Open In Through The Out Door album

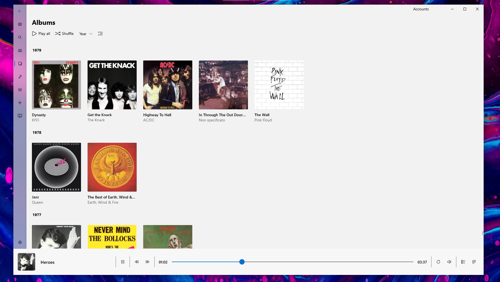coord(223,85)
